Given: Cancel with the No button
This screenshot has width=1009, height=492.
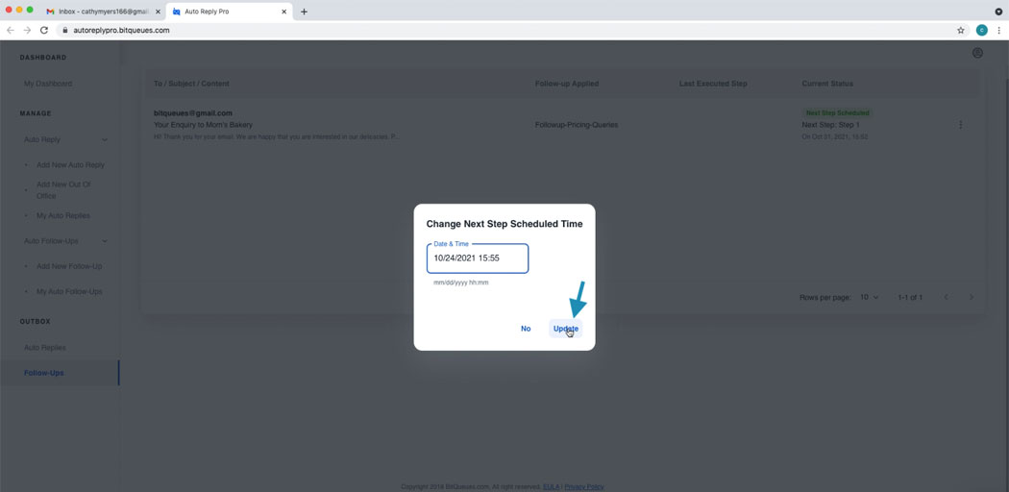Looking at the screenshot, I should point(526,329).
